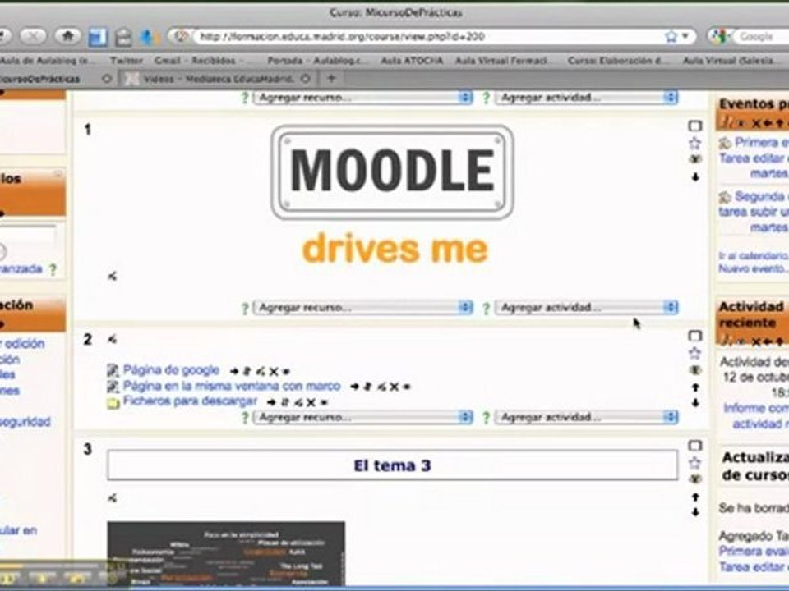Click the blue sidebar panel toolbar icon
This screenshot has width=789, height=591.
click(x=98, y=37)
